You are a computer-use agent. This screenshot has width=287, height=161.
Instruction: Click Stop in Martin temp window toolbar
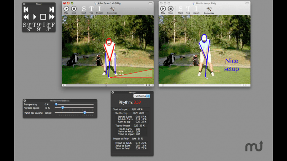click(171, 10)
